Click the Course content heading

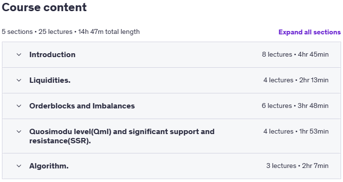pos(44,7)
